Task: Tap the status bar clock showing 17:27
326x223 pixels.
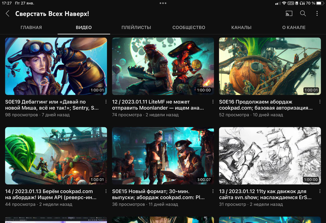Action: [7, 3]
